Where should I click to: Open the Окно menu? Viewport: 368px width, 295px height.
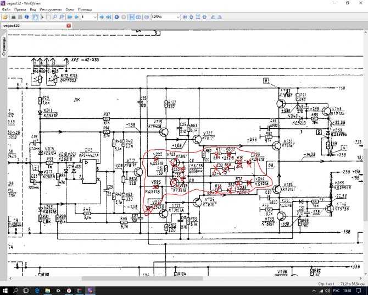[70, 9]
